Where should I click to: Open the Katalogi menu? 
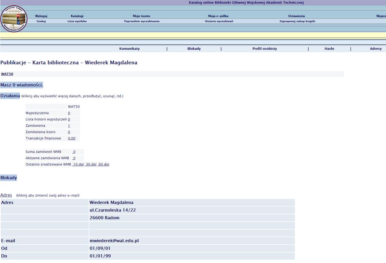(x=77, y=16)
